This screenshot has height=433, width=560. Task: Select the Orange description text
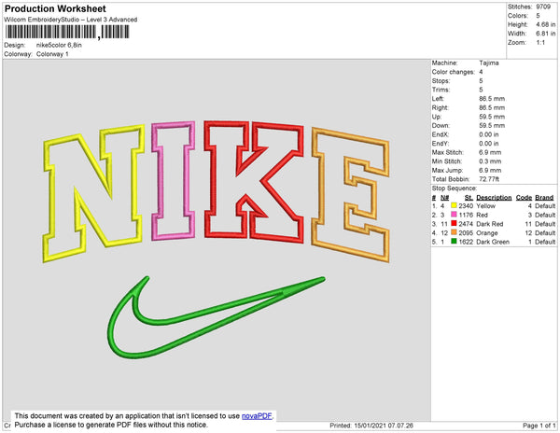point(487,232)
